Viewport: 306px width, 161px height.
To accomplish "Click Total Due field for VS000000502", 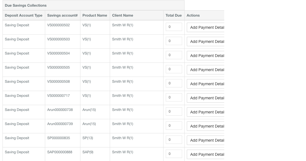I will (x=174, y=27).
